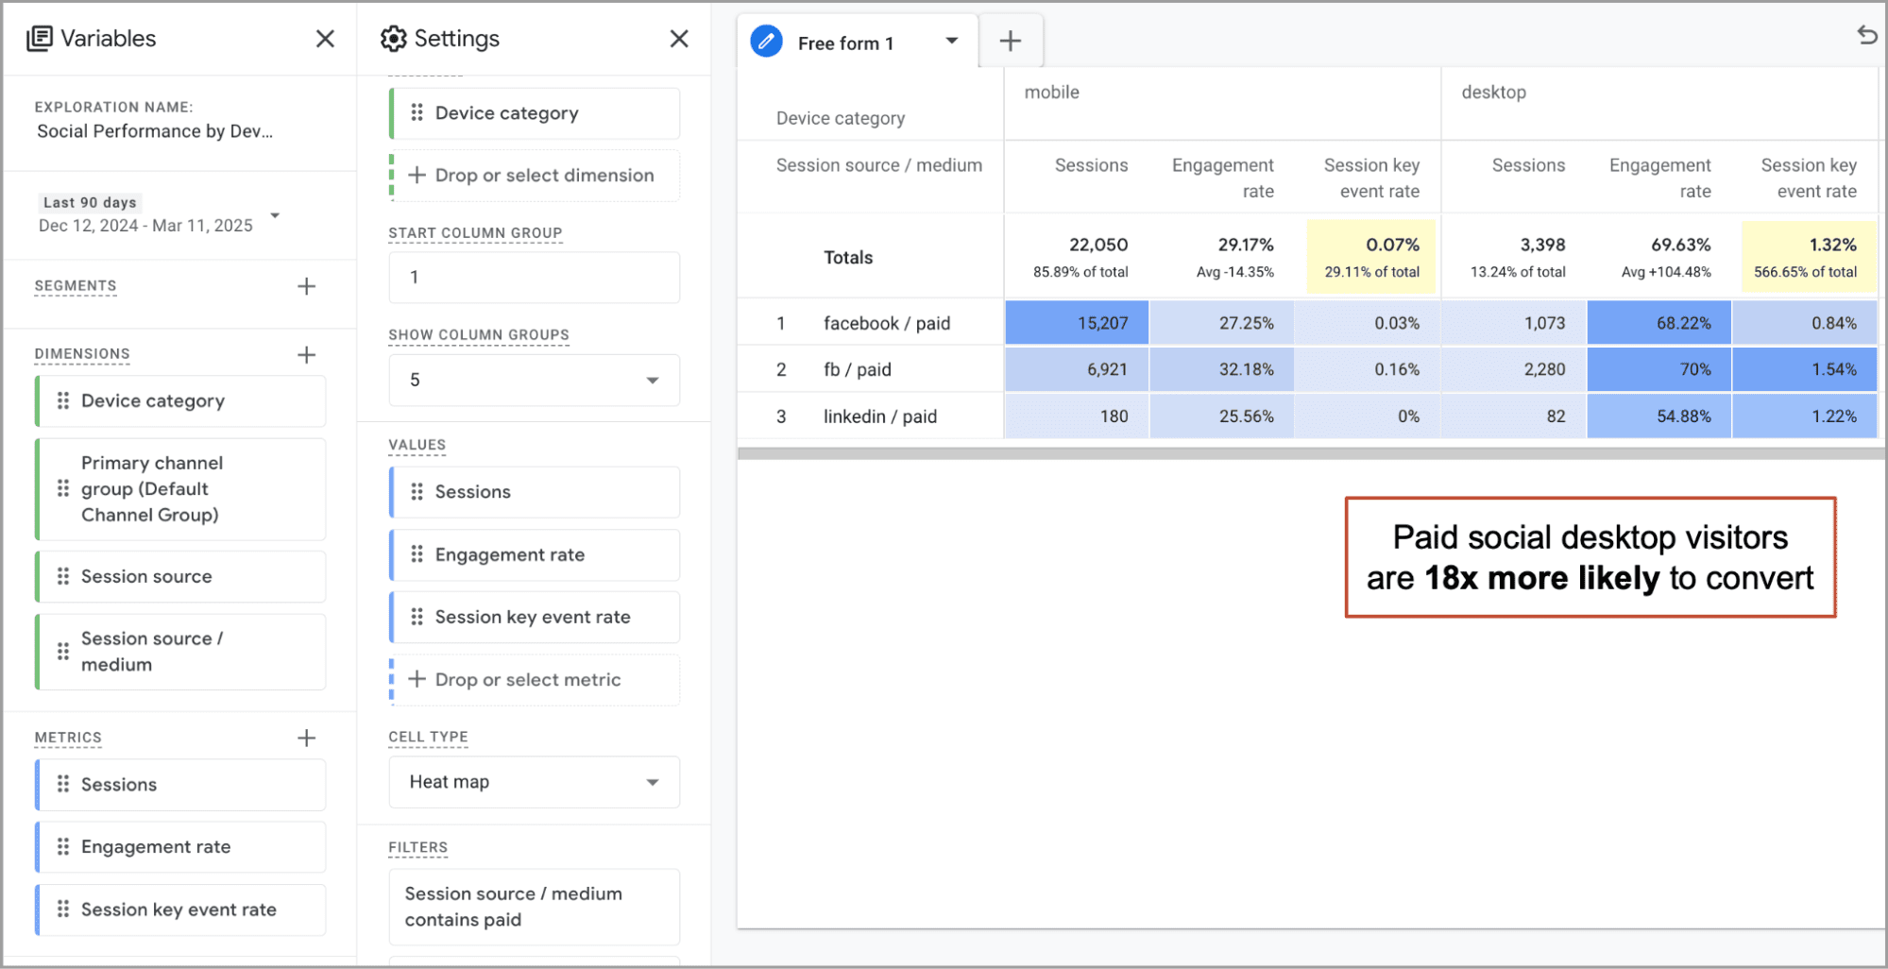Click the Device category chip in Dimensions

click(180, 401)
